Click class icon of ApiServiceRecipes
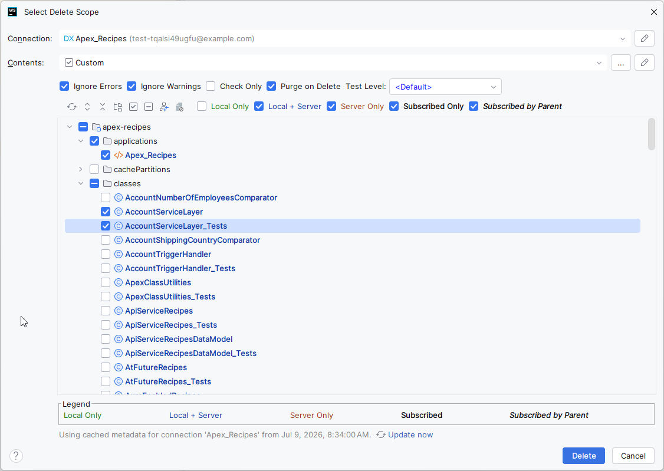The height and width of the screenshot is (471, 664). tap(119, 311)
